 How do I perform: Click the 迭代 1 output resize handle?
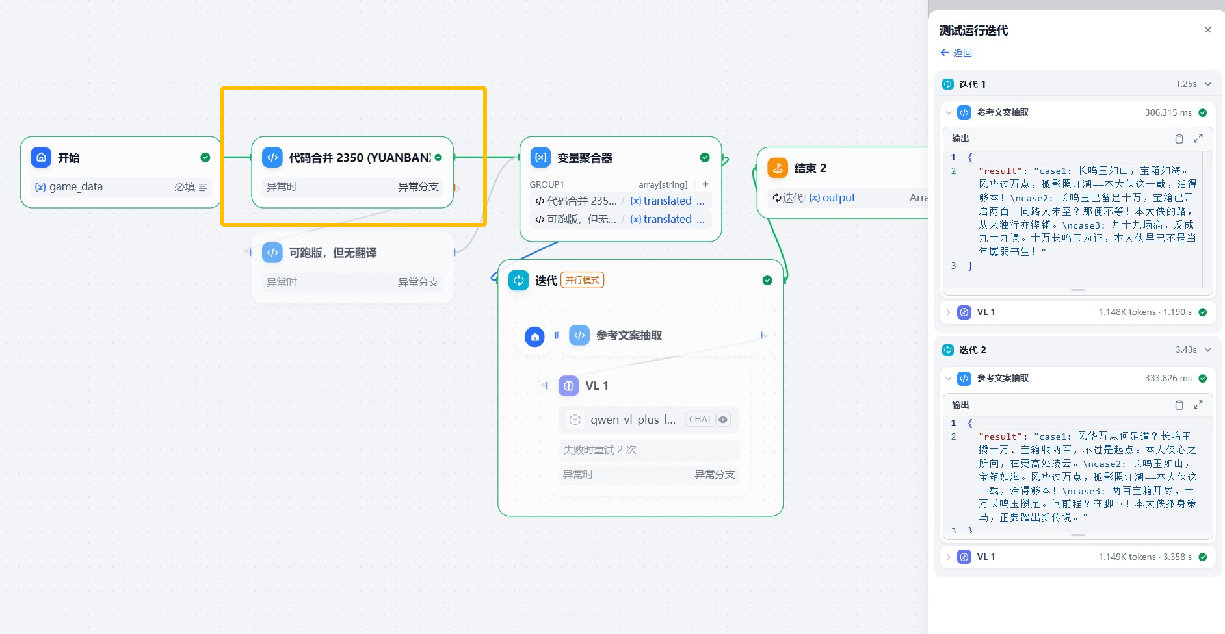[x=1078, y=290]
